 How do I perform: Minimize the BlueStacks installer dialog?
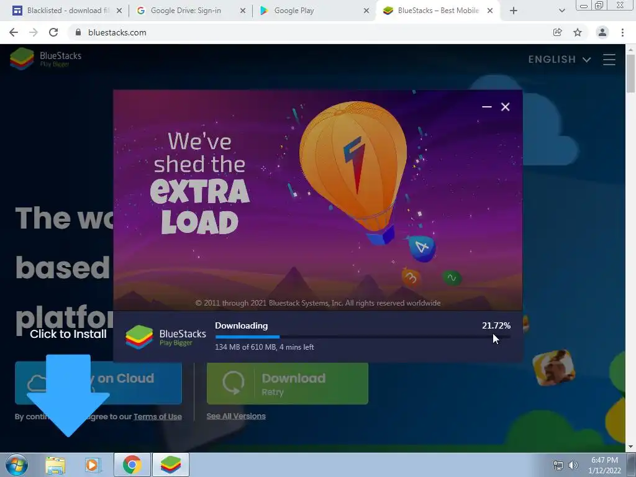[487, 107]
